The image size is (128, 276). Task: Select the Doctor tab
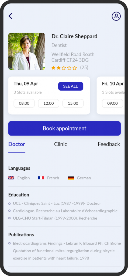[x=17, y=144]
